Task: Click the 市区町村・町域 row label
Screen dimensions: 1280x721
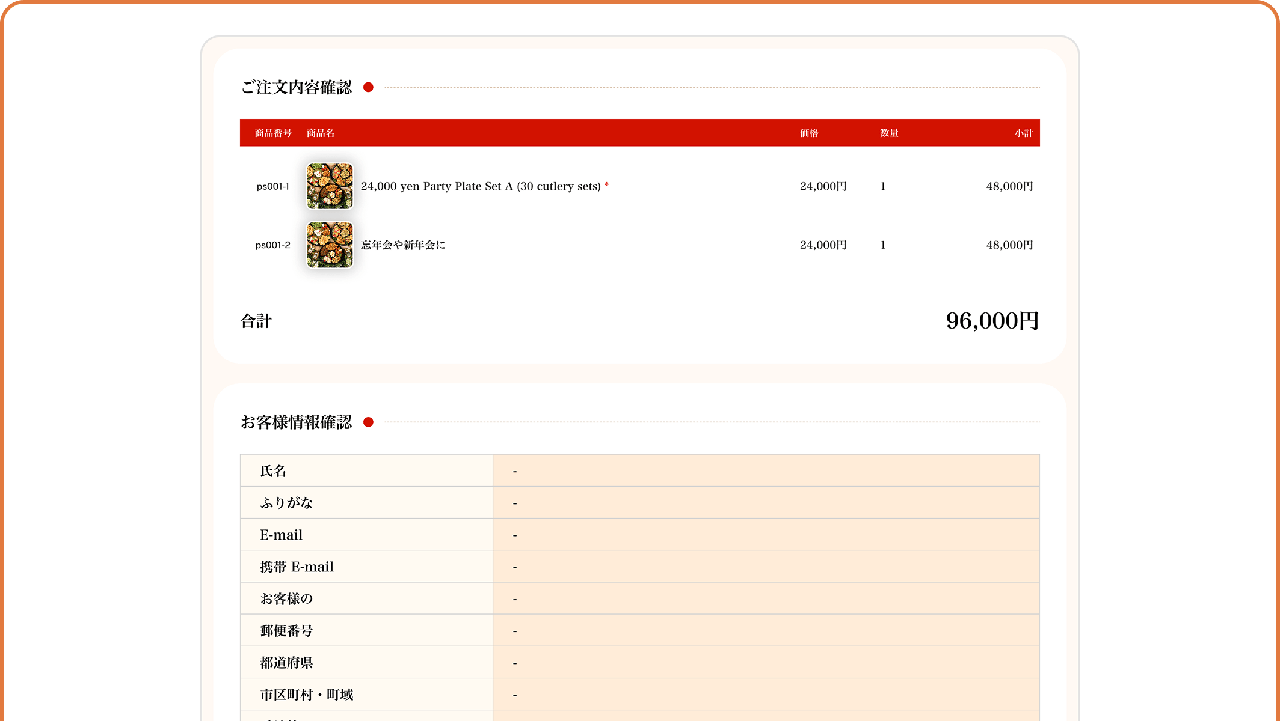Action: 307,695
